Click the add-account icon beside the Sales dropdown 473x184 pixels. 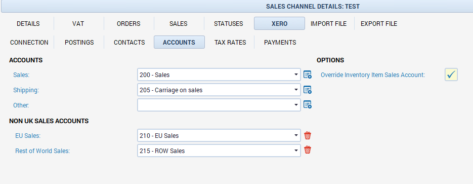[308, 75]
